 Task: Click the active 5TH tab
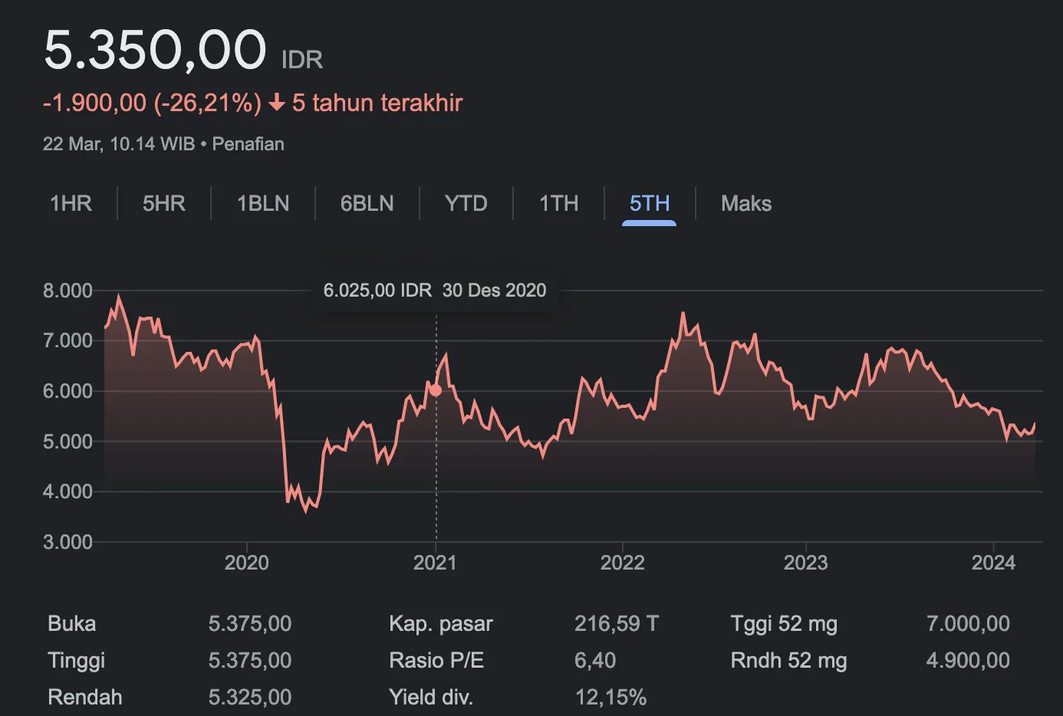click(x=649, y=203)
